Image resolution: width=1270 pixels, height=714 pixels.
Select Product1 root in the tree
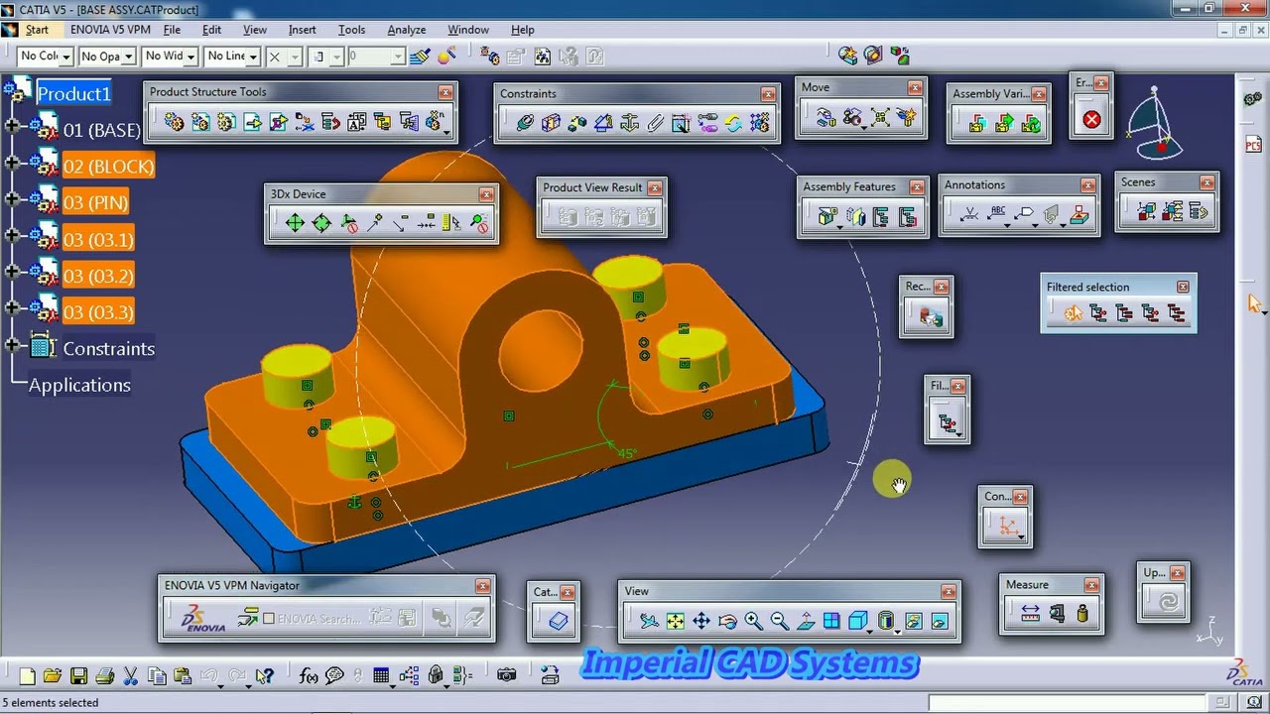73,93
